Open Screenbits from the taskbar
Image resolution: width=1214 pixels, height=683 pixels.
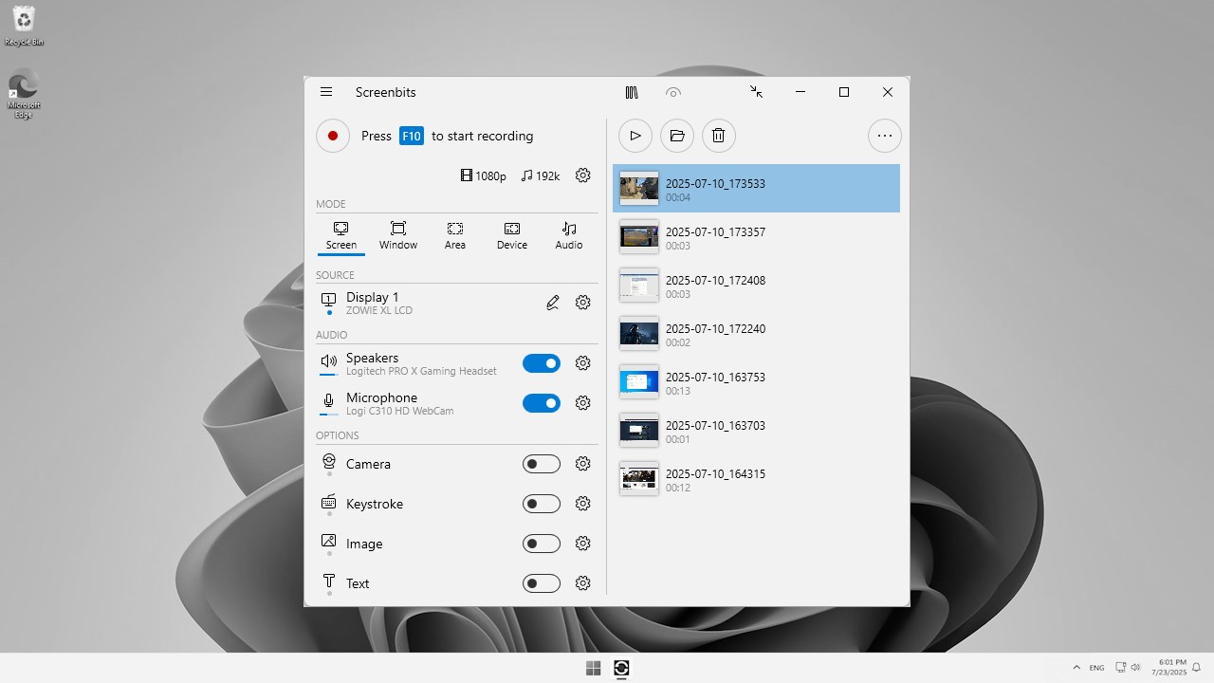pyautogui.click(x=621, y=668)
